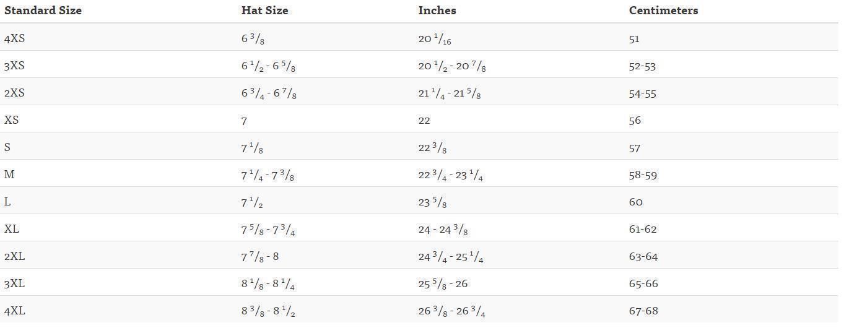
Task: Click the 4XL size row label
Action: pos(14,311)
